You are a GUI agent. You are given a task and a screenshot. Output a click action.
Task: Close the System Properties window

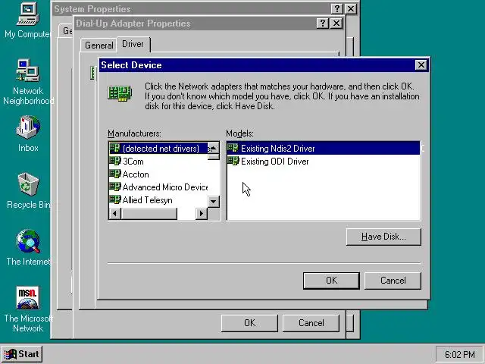pyautogui.click(x=351, y=8)
